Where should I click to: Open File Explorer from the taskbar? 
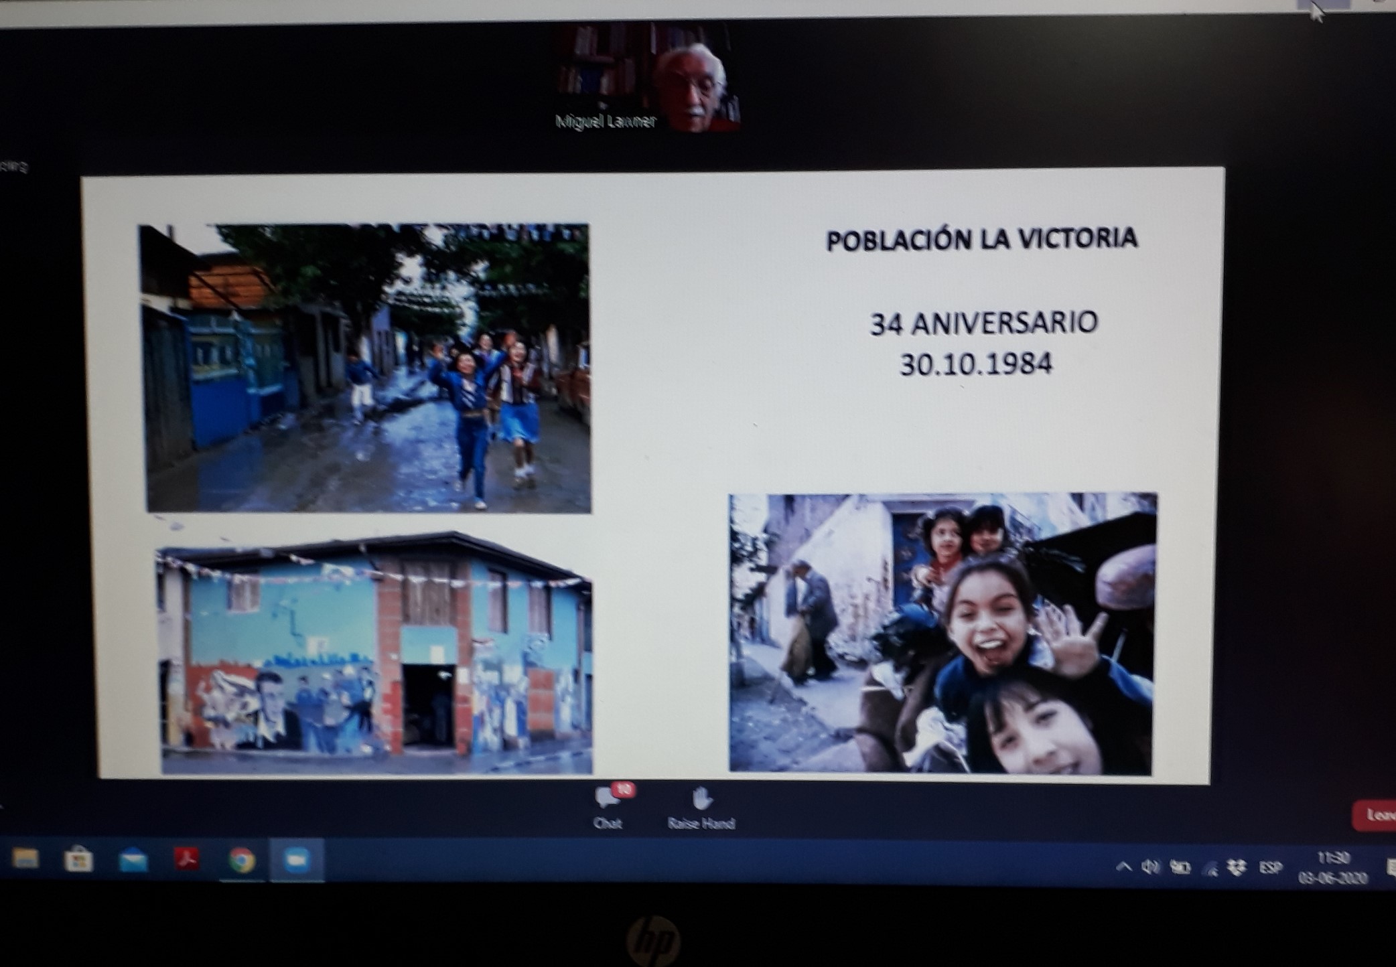(x=26, y=859)
